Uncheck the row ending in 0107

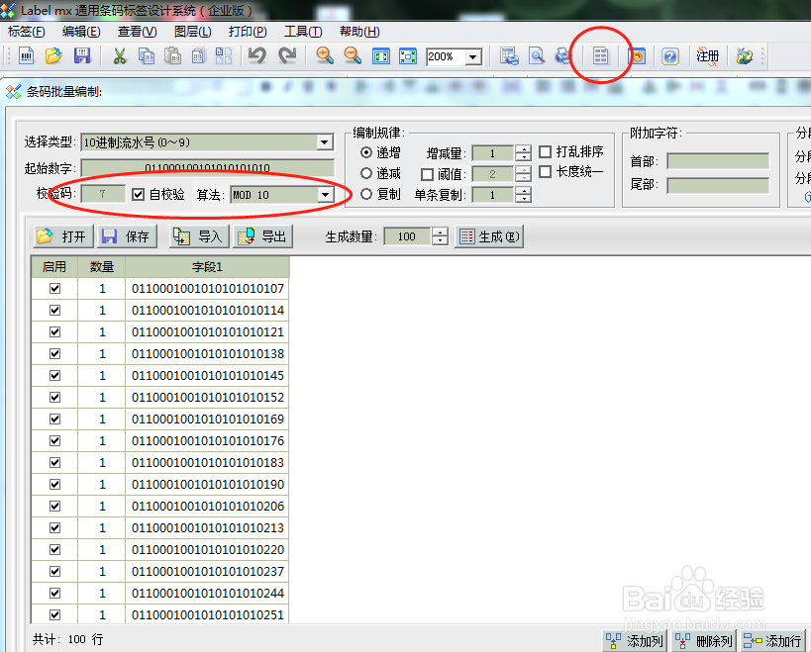click(x=54, y=288)
